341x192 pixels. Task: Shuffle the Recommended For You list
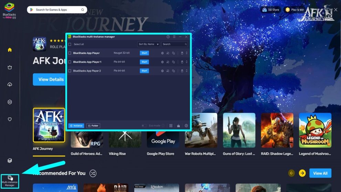[93, 173]
